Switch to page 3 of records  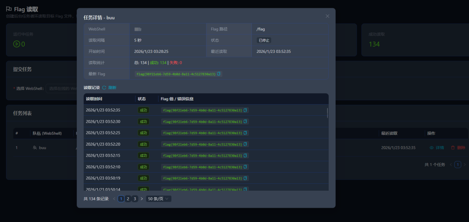pos(135,199)
